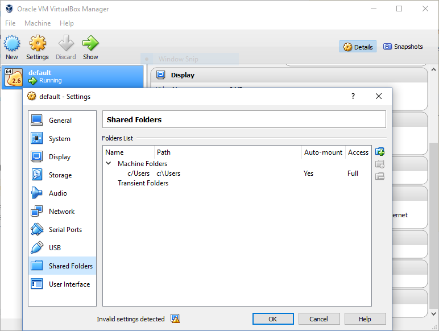Click the edit shared folder icon
439x331 pixels.
point(380,164)
